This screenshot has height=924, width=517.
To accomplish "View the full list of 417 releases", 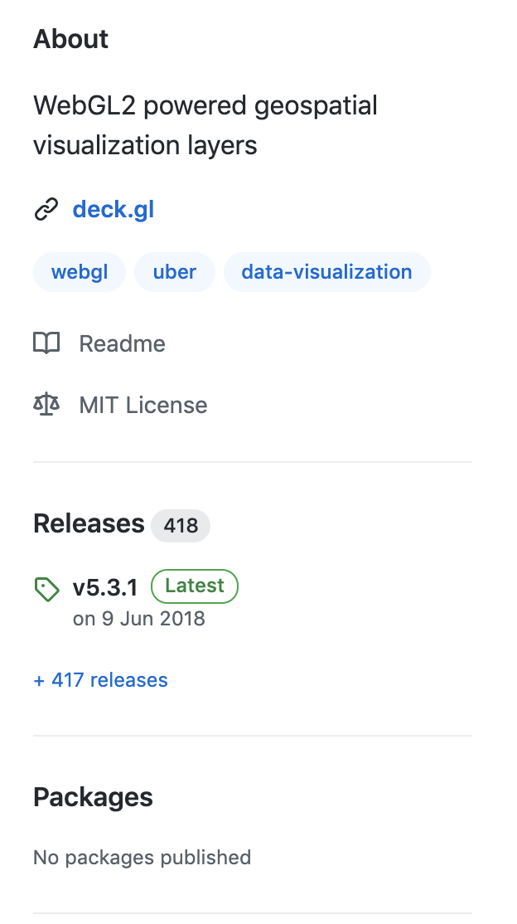I will tap(100, 679).
